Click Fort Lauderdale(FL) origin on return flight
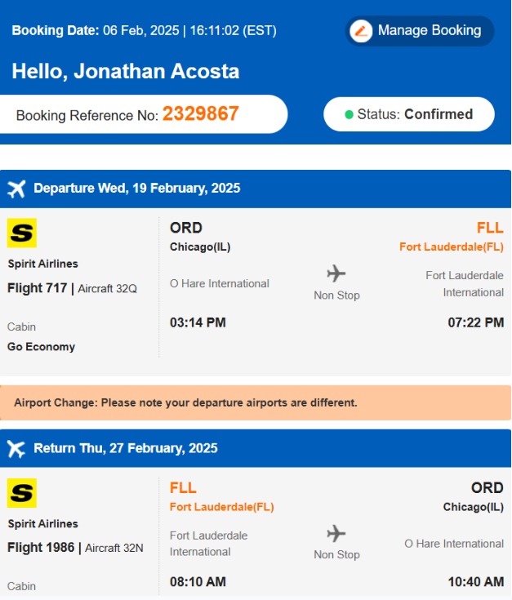Image resolution: width=512 pixels, height=600 pixels. (222, 507)
